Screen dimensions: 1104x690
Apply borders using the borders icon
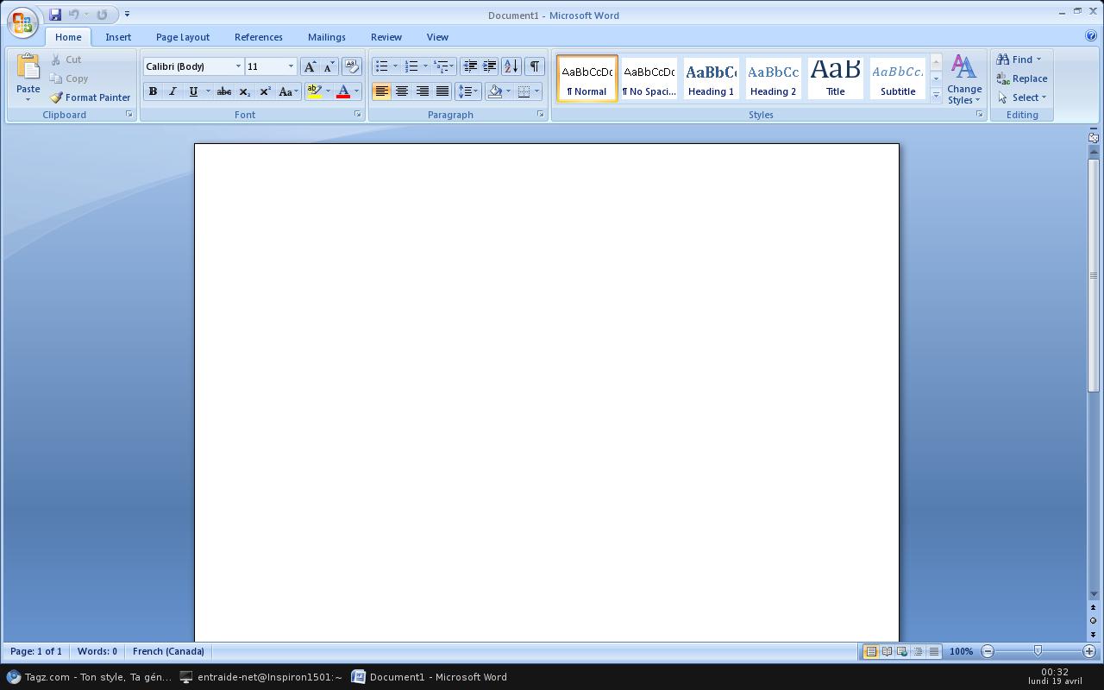524,91
